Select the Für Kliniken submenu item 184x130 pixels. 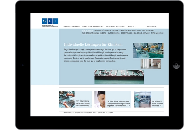(88, 30)
